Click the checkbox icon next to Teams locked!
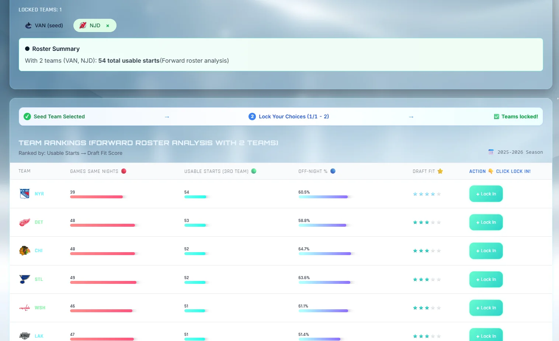The image size is (559, 341). [x=496, y=116]
